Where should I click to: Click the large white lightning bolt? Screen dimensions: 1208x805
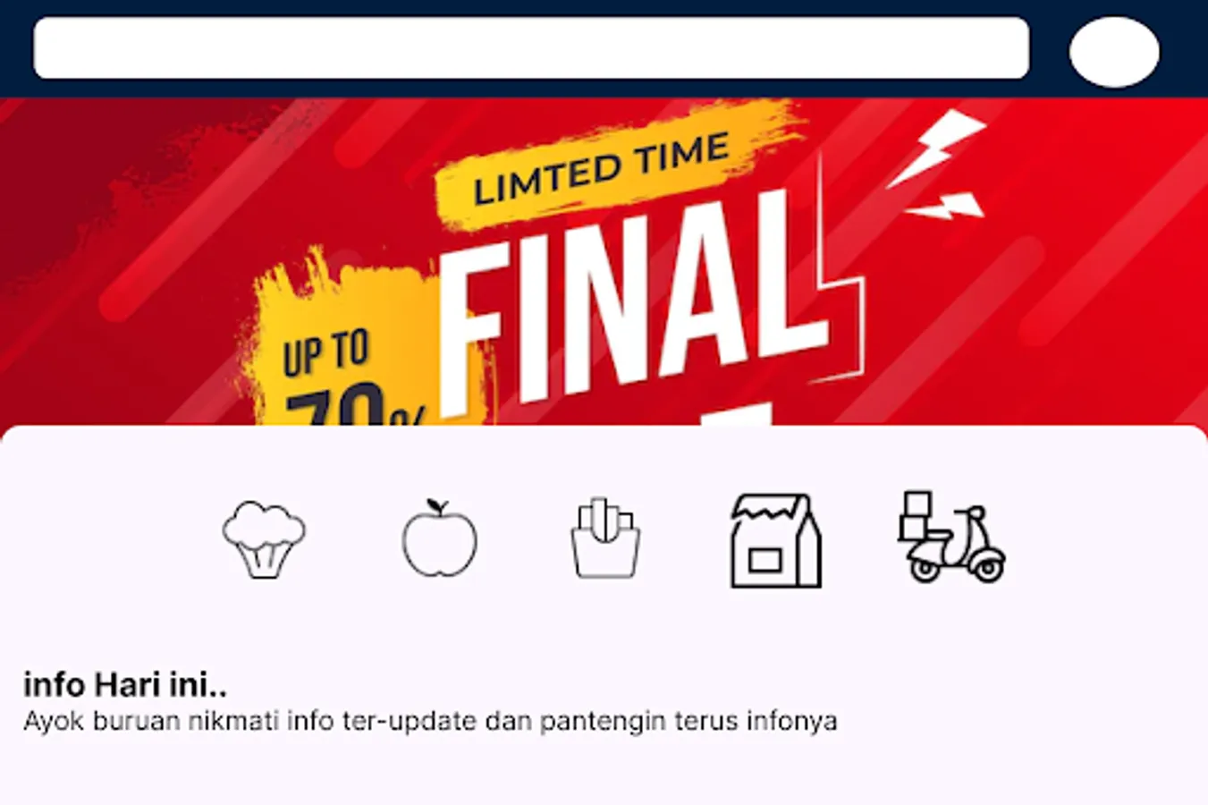[935, 148]
